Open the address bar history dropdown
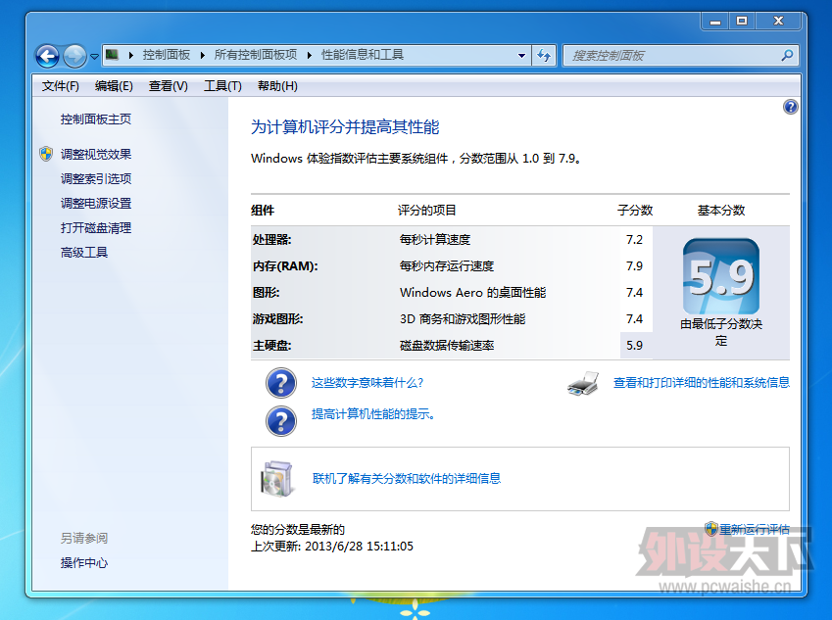The image size is (832, 620). pos(521,55)
